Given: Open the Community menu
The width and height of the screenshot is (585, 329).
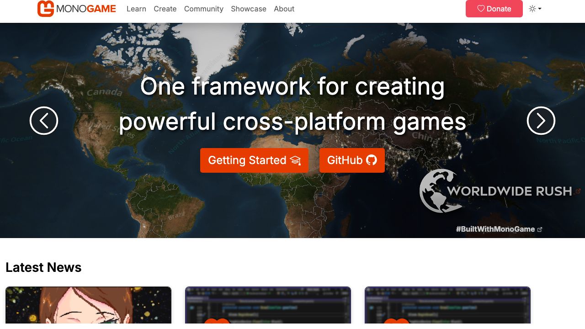Looking at the screenshot, I should [204, 9].
